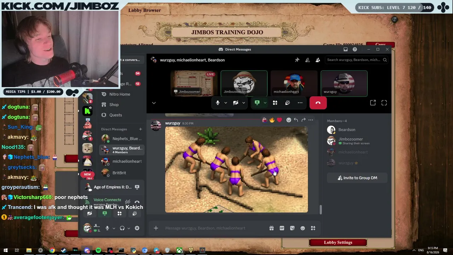This screenshot has height=255, width=453.
Task: Open Discord User Settings gear
Action: (137, 228)
